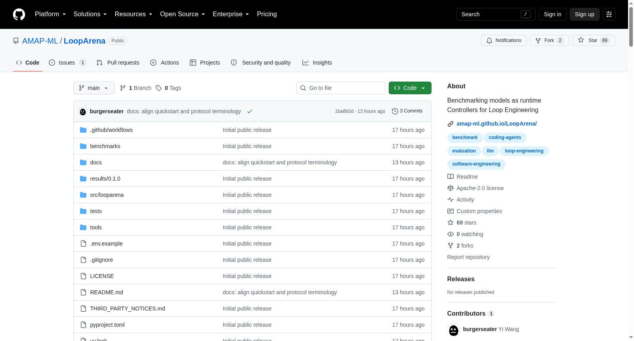Click the .gitignore file icon
This screenshot has width=634, height=341.
coord(83,260)
